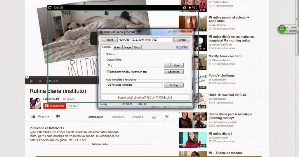Click the Record button in Bandicam
Image resolution: width=299 pixels, height=157 pixels.
pos(182,40)
